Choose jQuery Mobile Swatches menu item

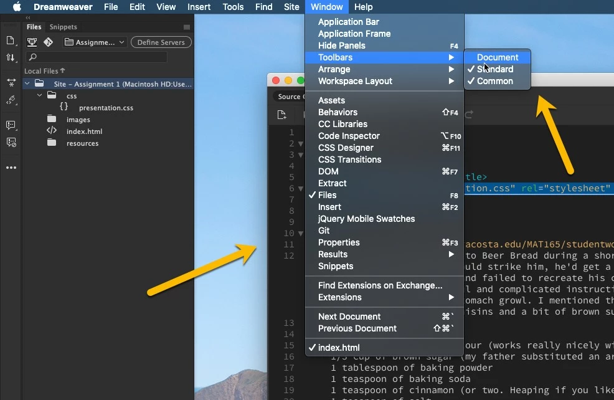coord(384,219)
